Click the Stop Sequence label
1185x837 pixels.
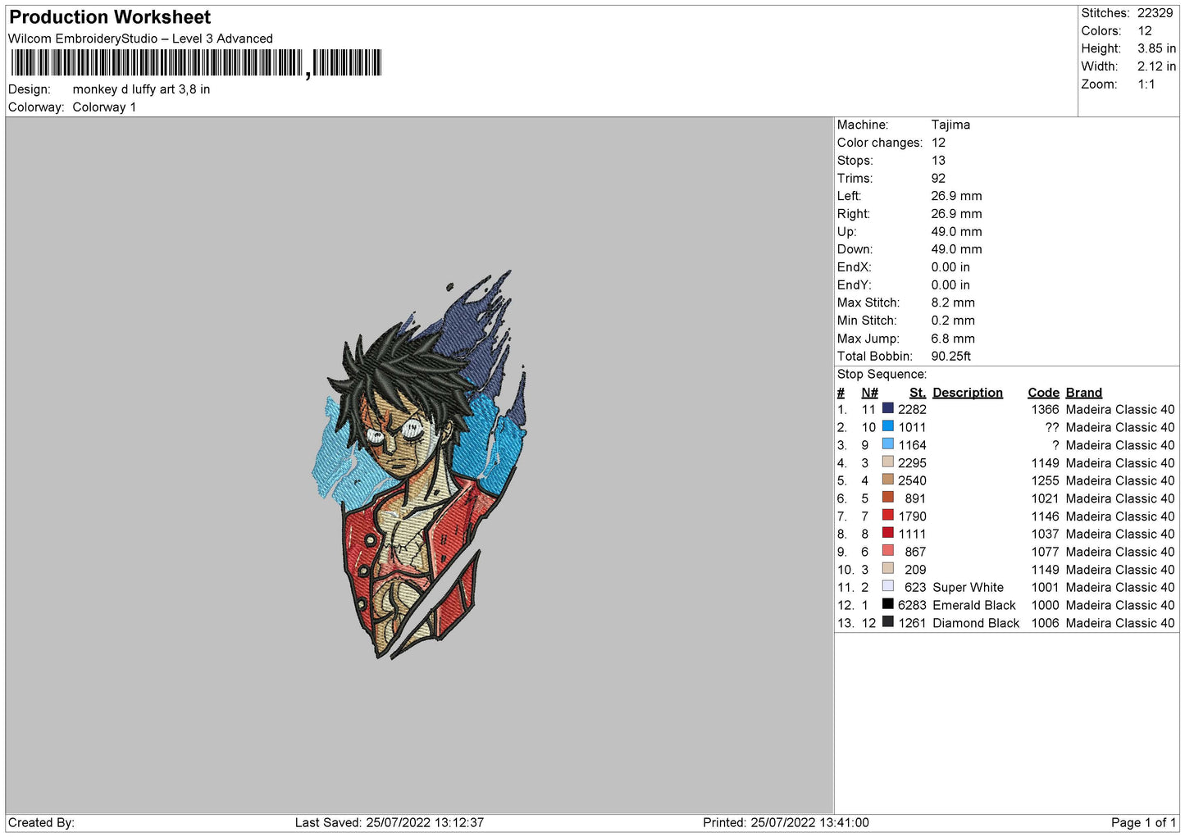(882, 375)
